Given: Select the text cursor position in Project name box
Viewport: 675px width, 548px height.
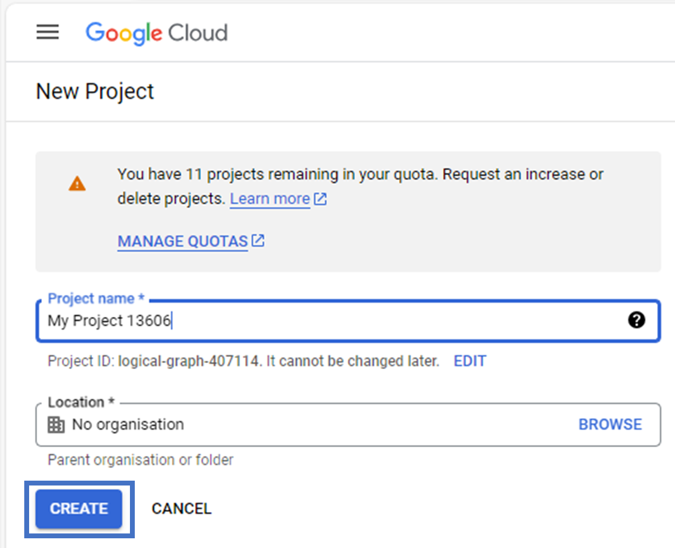Looking at the screenshot, I should point(173,320).
